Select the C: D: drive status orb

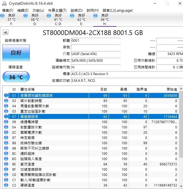[49, 16]
